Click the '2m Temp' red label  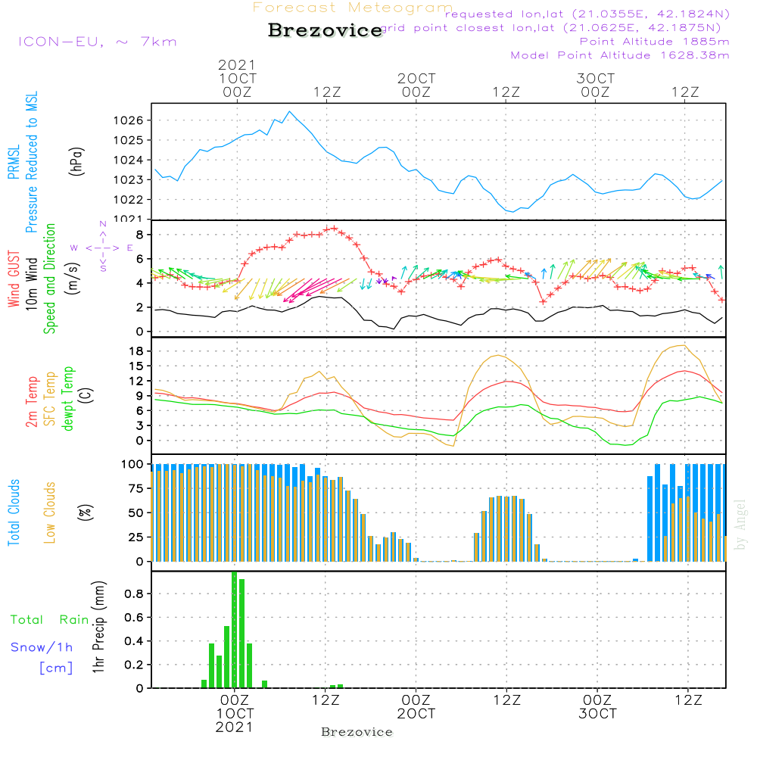pos(31,402)
